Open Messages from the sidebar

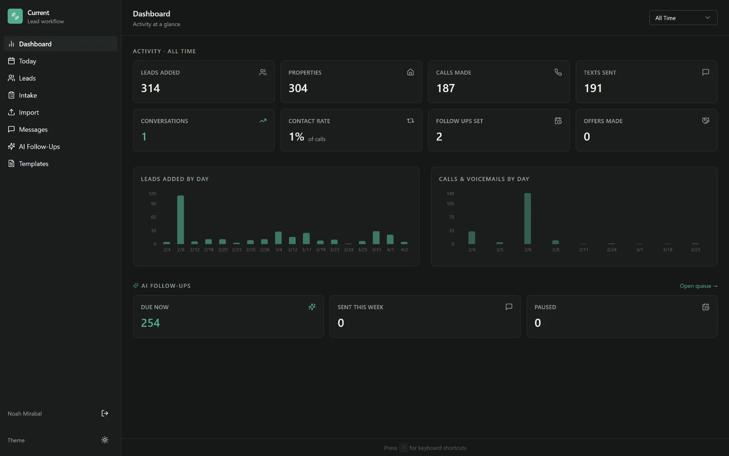60,130
